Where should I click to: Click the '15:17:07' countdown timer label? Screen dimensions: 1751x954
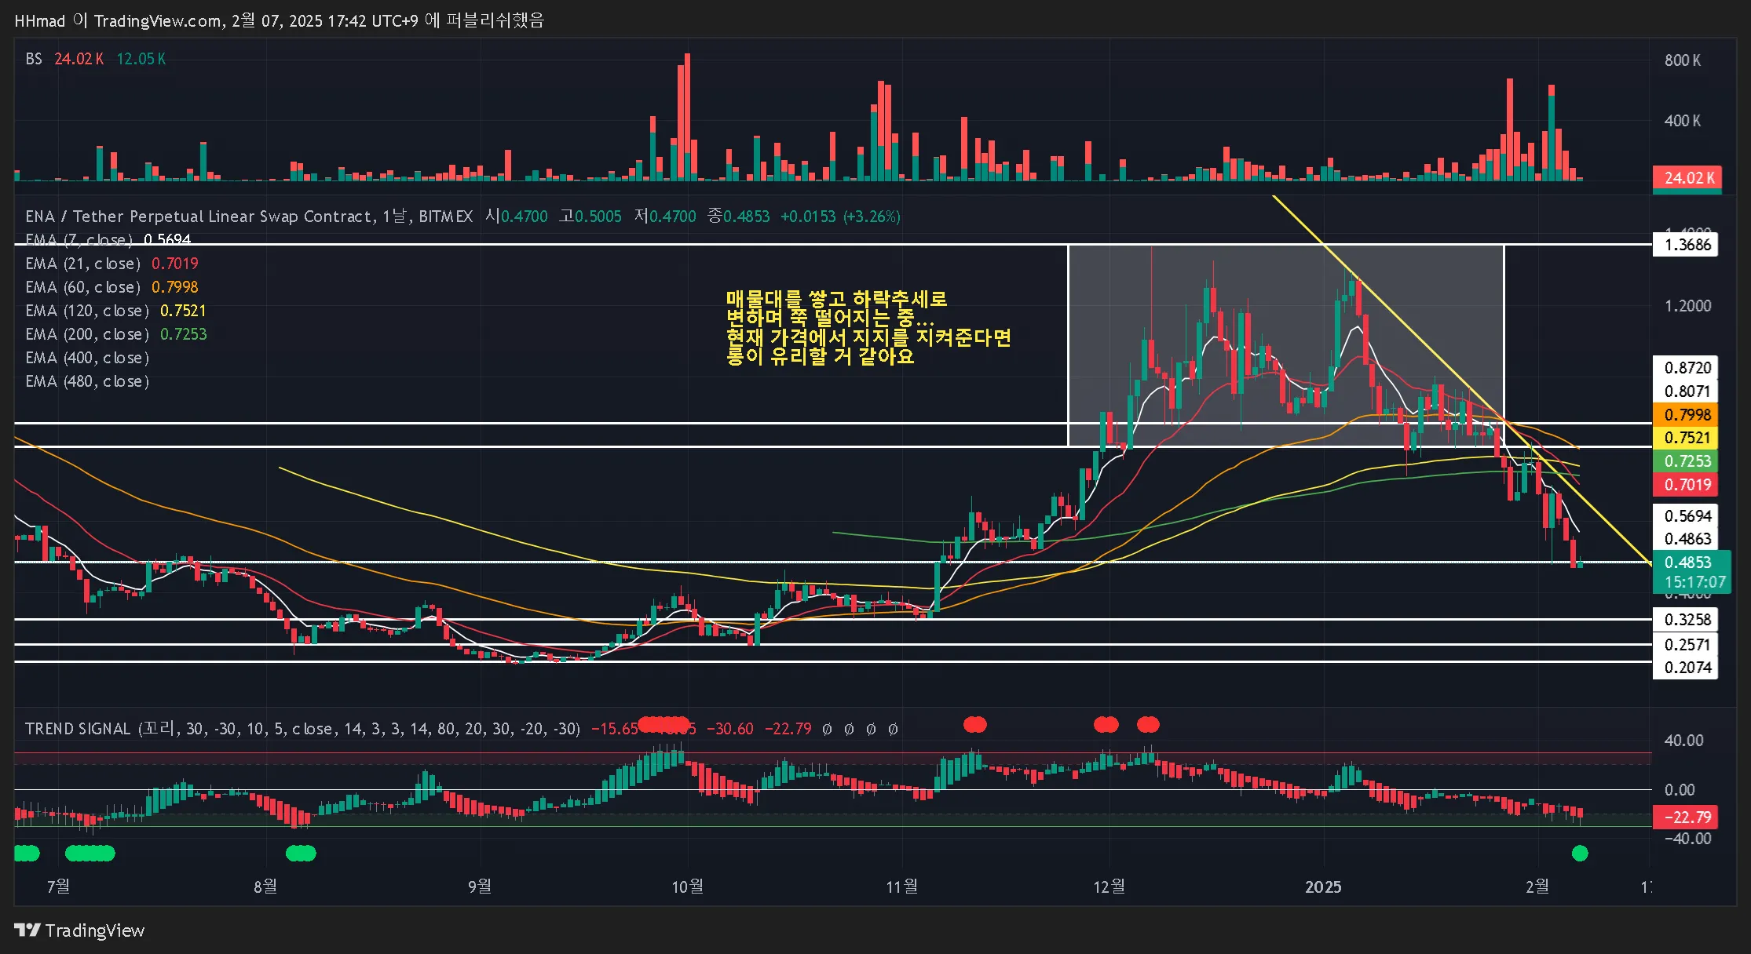click(1695, 583)
